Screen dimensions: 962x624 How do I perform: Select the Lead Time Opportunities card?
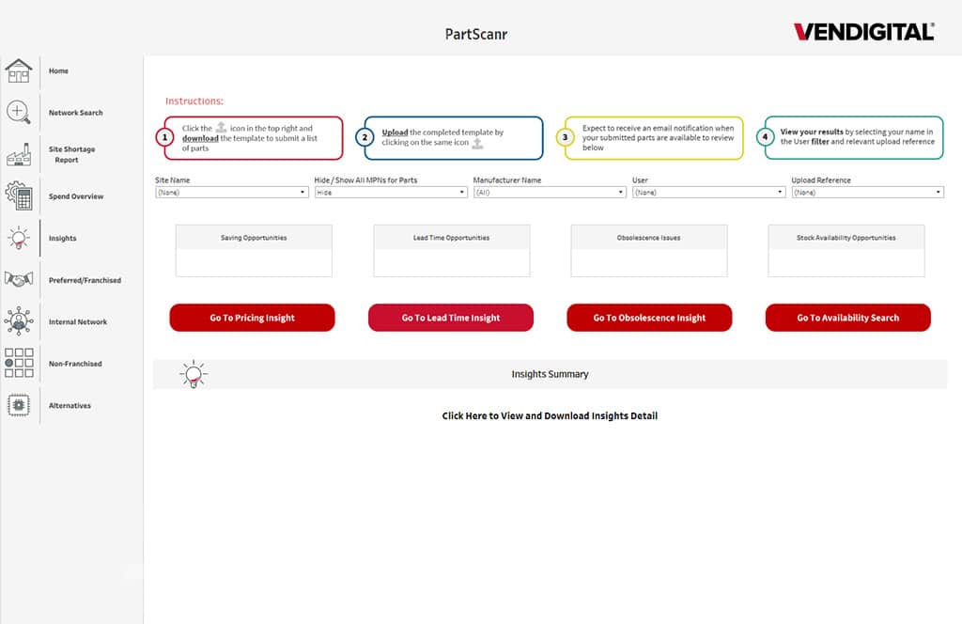click(x=452, y=251)
